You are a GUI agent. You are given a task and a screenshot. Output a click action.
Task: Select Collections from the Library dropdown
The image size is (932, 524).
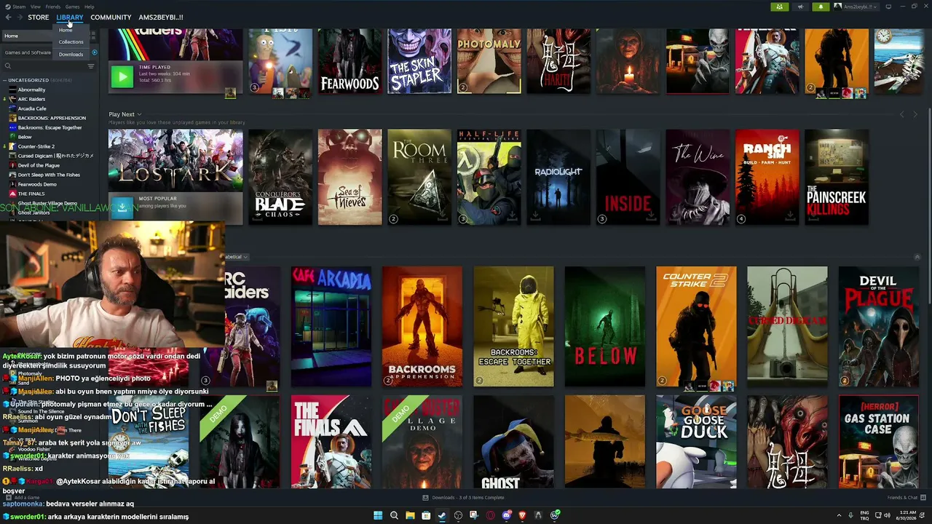pos(71,42)
